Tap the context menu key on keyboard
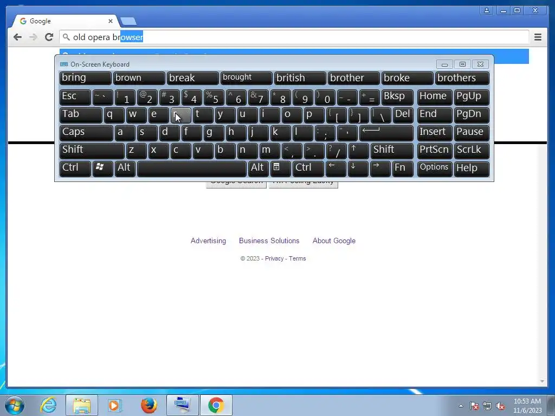 click(281, 169)
